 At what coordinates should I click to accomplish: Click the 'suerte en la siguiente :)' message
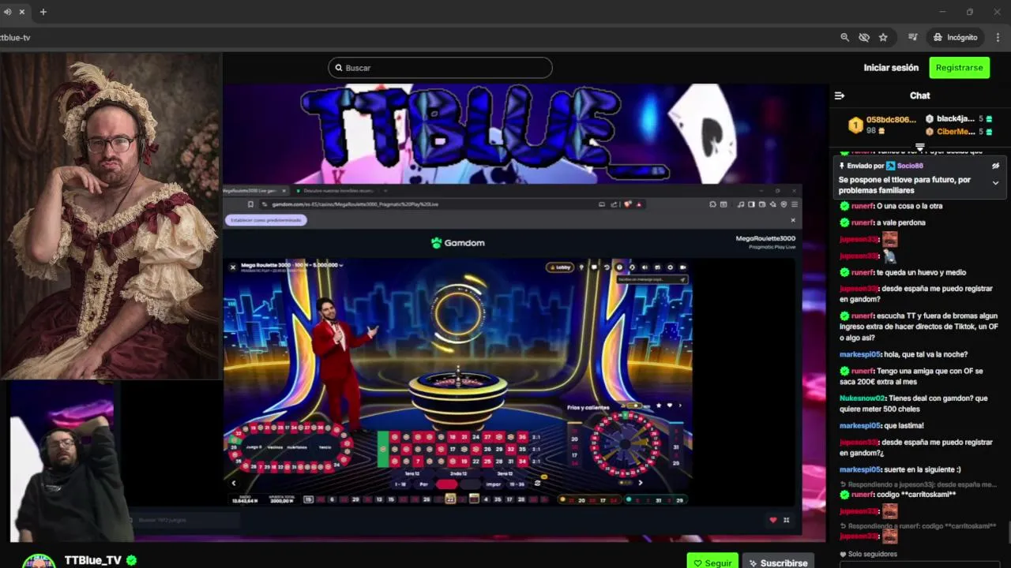922,469
